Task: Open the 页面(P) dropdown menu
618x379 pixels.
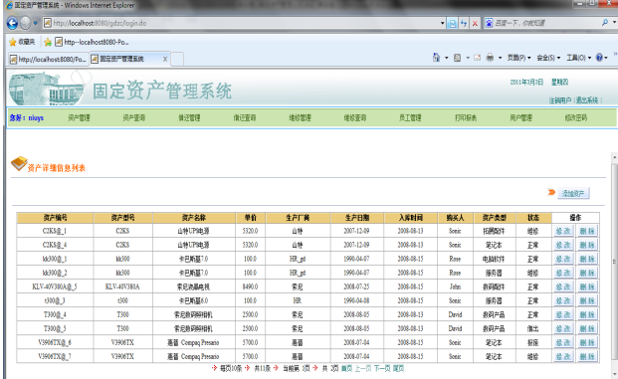Action: [518, 58]
